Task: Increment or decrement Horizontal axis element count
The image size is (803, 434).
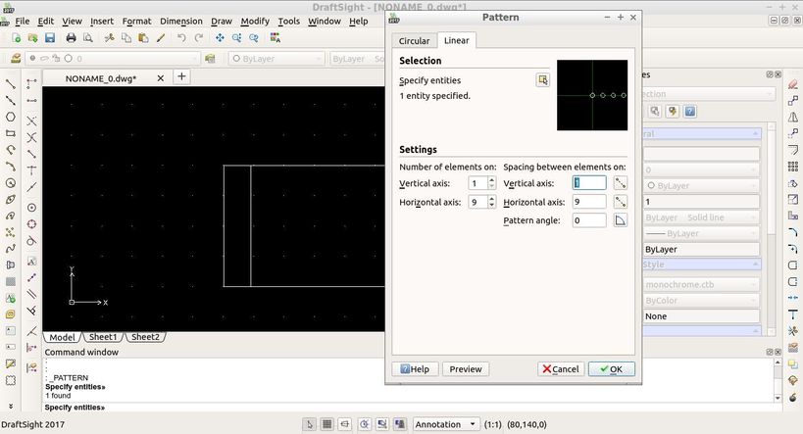Action: (491, 202)
